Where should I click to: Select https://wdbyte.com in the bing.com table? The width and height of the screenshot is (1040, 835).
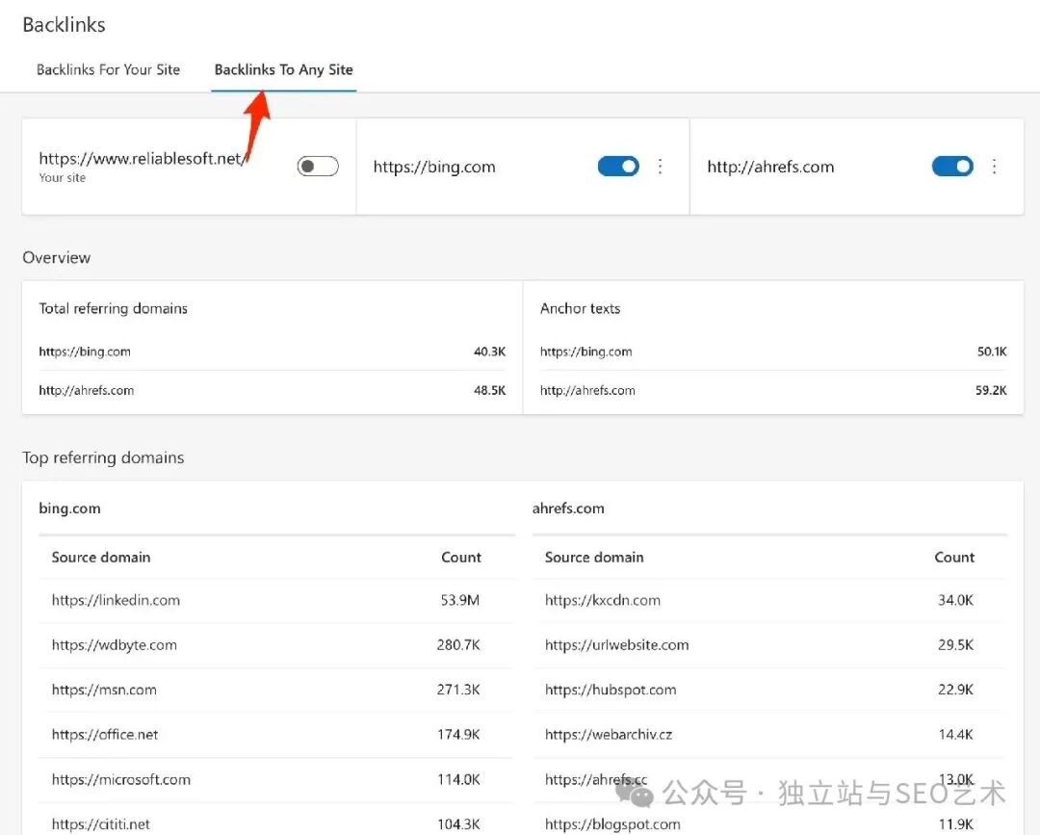tap(114, 645)
